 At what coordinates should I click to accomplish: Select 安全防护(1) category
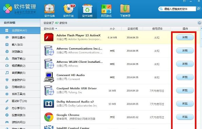(x=20, y=80)
